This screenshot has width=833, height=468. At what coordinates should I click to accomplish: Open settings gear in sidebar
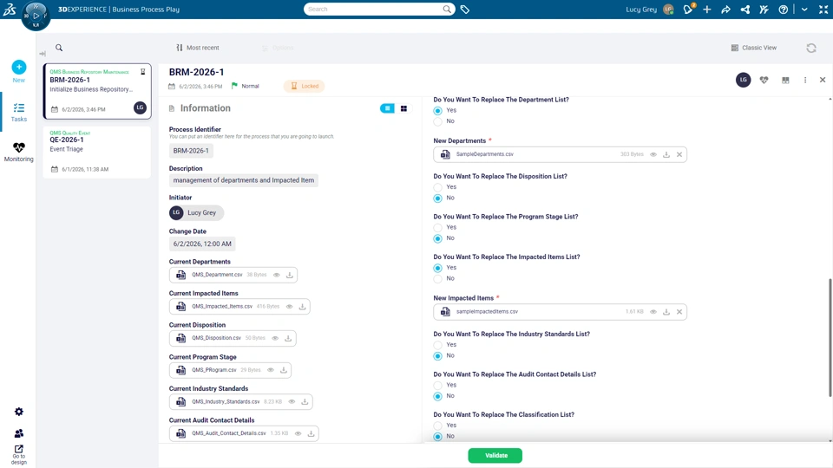click(x=18, y=412)
